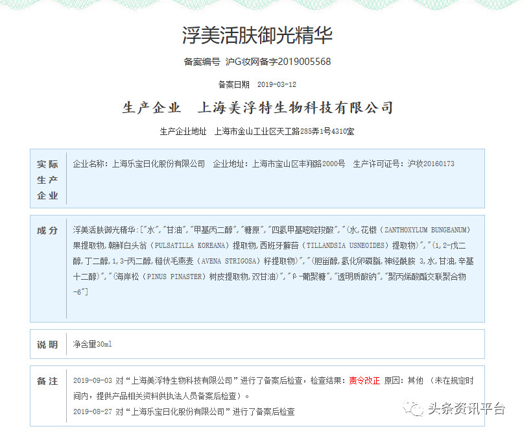The height and width of the screenshot is (431, 522).
Task: Click the manufacturer address 上海市金山工业区天工路285弄1号4310室
Action: [x=284, y=131]
